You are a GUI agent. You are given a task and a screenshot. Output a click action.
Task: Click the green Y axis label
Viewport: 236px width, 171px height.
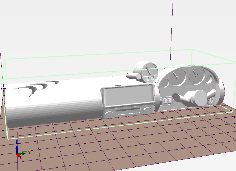(29, 153)
